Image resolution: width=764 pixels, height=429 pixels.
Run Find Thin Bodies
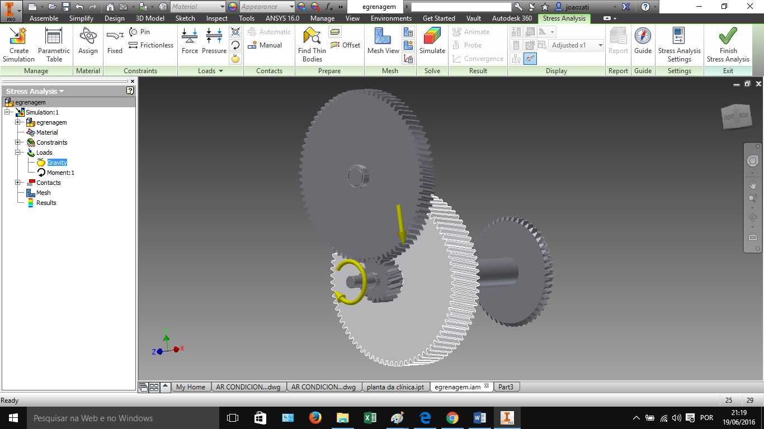pyautogui.click(x=312, y=45)
